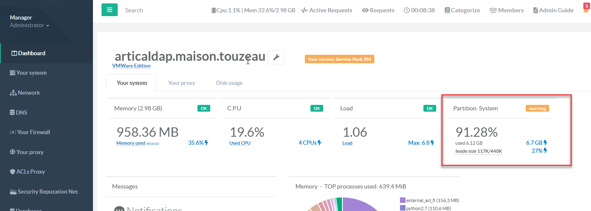Click the Inode size 117K/440K link

(478, 151)
